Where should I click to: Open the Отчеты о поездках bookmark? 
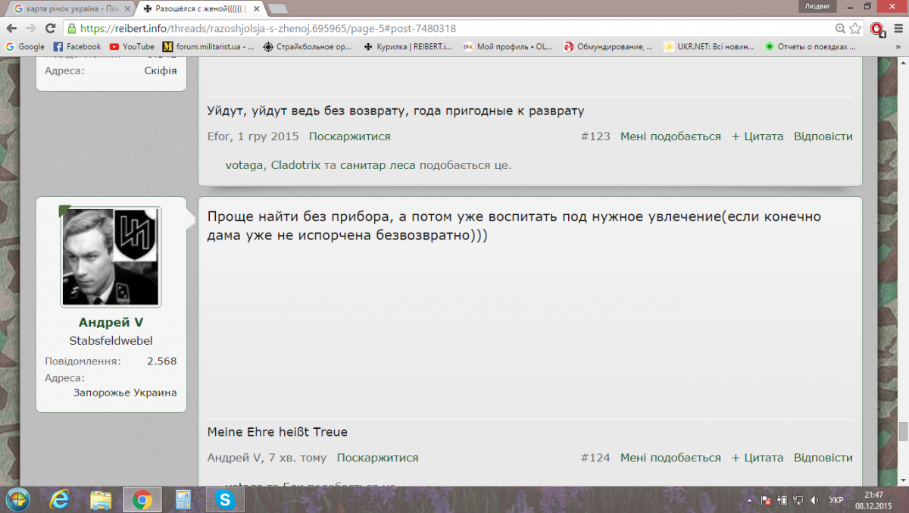[810, 47]
